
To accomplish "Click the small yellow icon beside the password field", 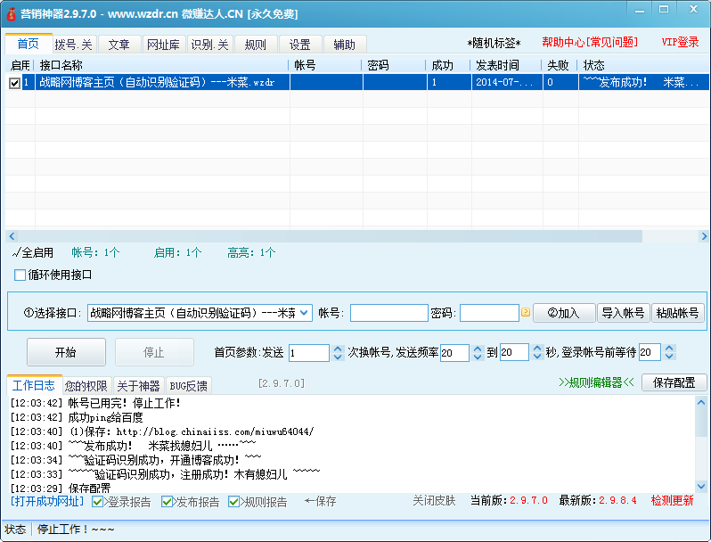I will (x=526, y=313).
